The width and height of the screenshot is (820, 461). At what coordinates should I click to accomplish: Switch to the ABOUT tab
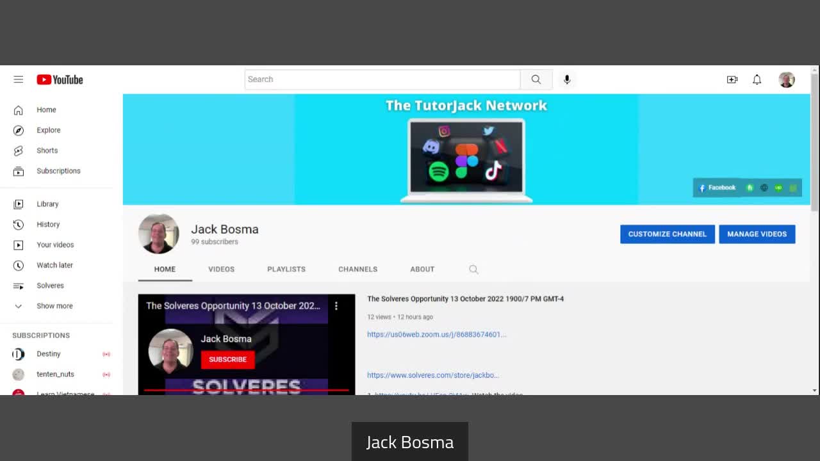[x=422, y=269]
